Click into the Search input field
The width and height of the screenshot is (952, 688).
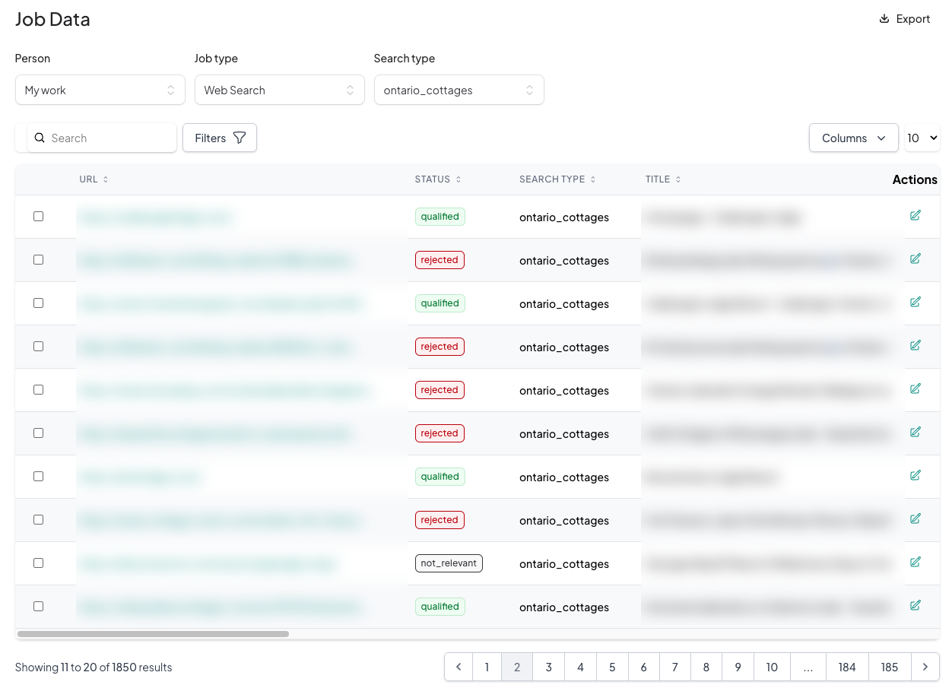(102, 138)
